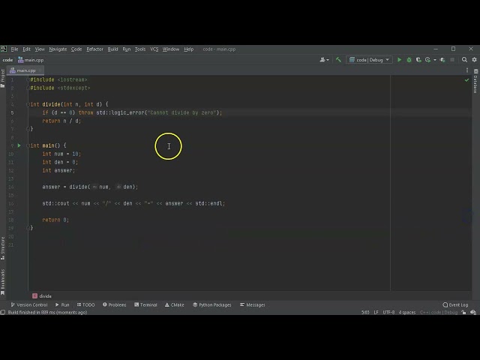The height and width of the screenshot is (360, 480).
Task: Open the Database tool window
Action: 475,81
